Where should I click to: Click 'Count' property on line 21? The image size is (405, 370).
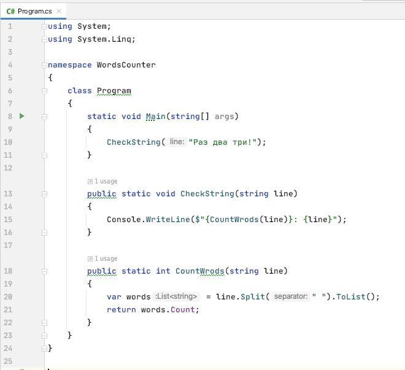pyautogui.click(x=183, y=310)
